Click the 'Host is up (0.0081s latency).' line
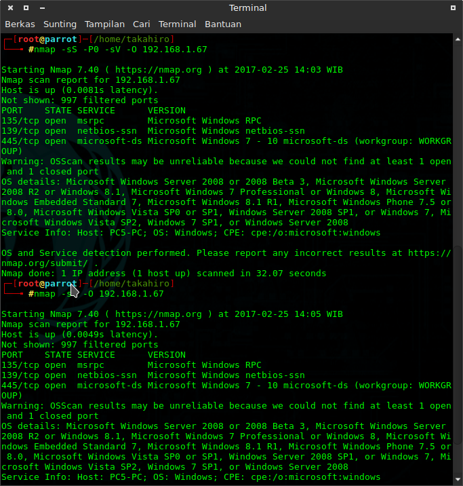 [79, 90]
